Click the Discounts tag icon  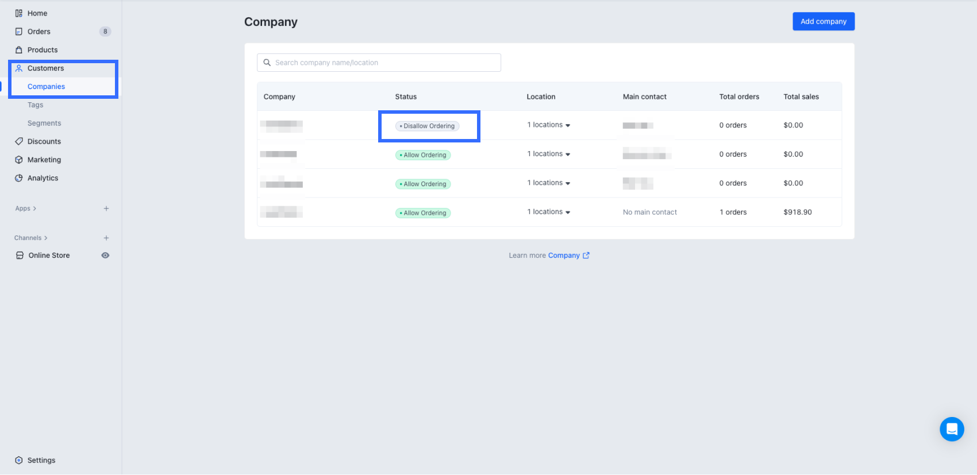pos(19,141)
